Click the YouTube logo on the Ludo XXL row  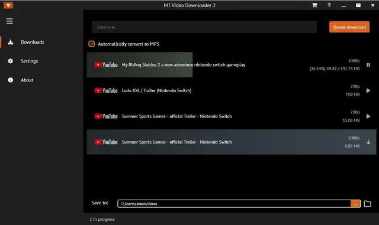click(106, 90)
